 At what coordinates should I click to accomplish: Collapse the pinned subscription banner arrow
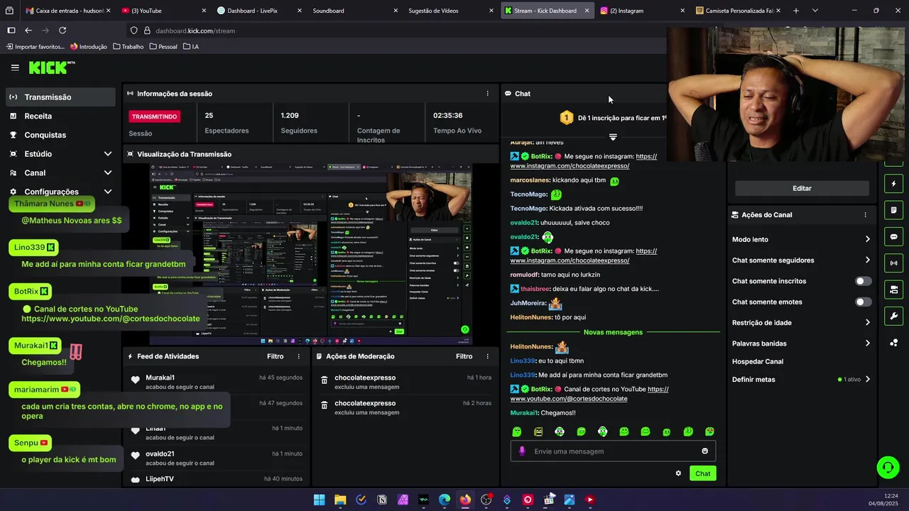click(613, 137)
